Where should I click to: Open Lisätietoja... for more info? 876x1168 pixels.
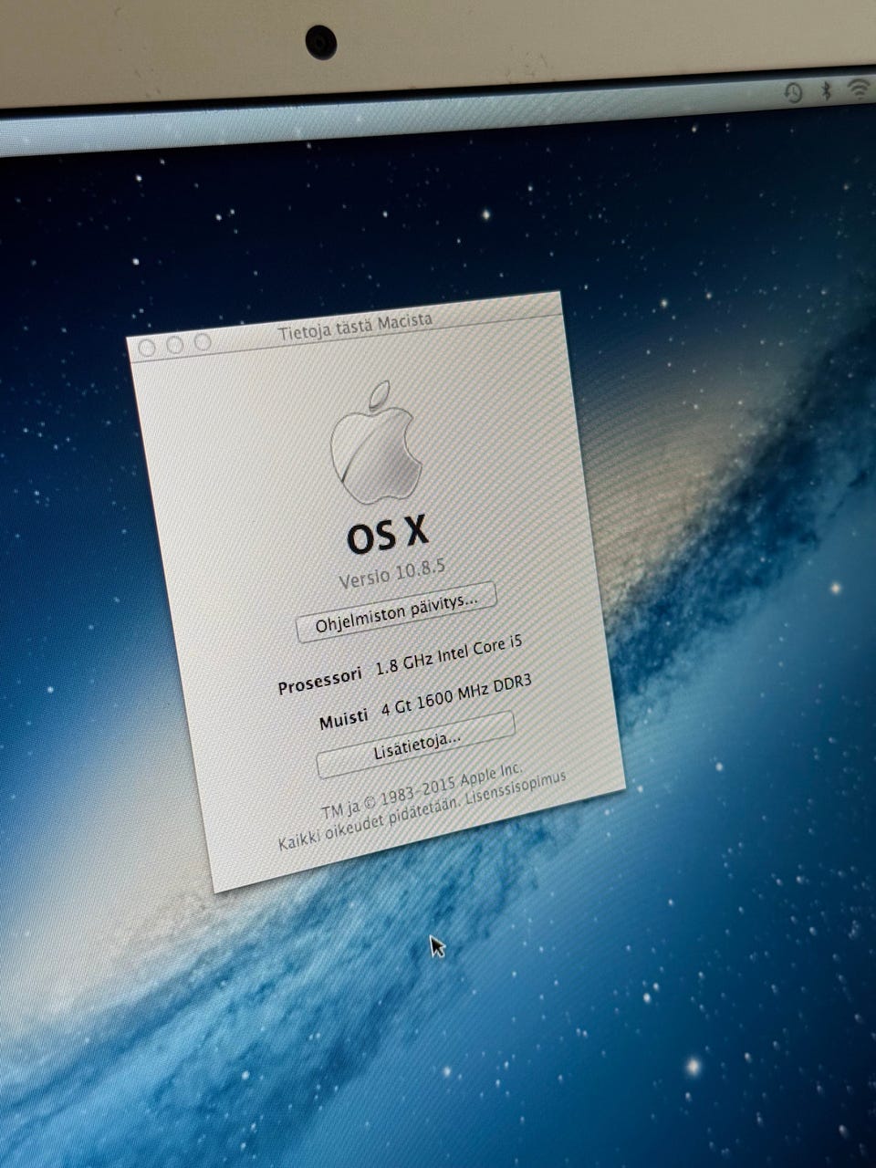pyautogui.click(x=416, y=745)
